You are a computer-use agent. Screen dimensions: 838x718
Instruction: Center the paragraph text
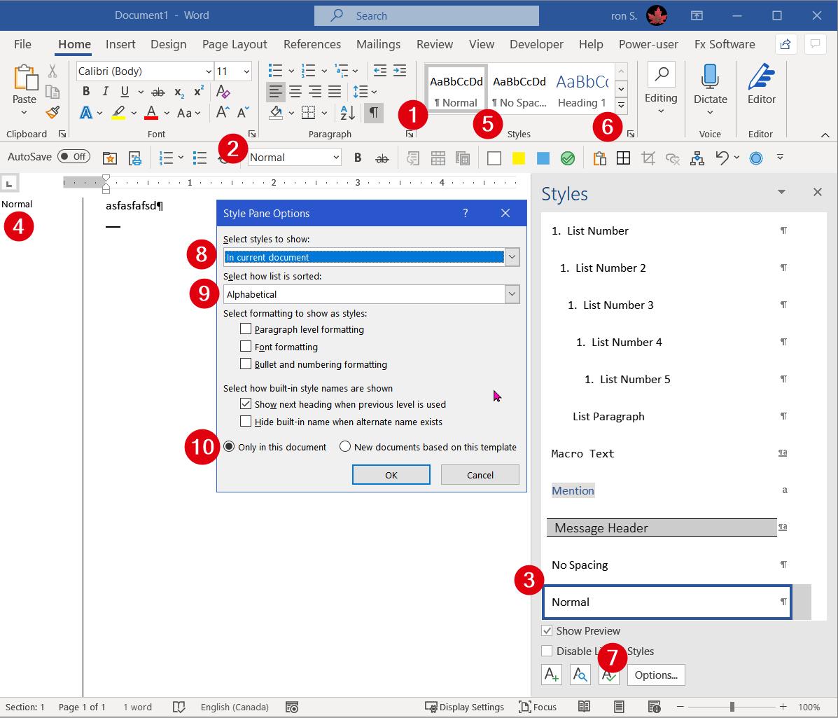click(x=295, y=92)
